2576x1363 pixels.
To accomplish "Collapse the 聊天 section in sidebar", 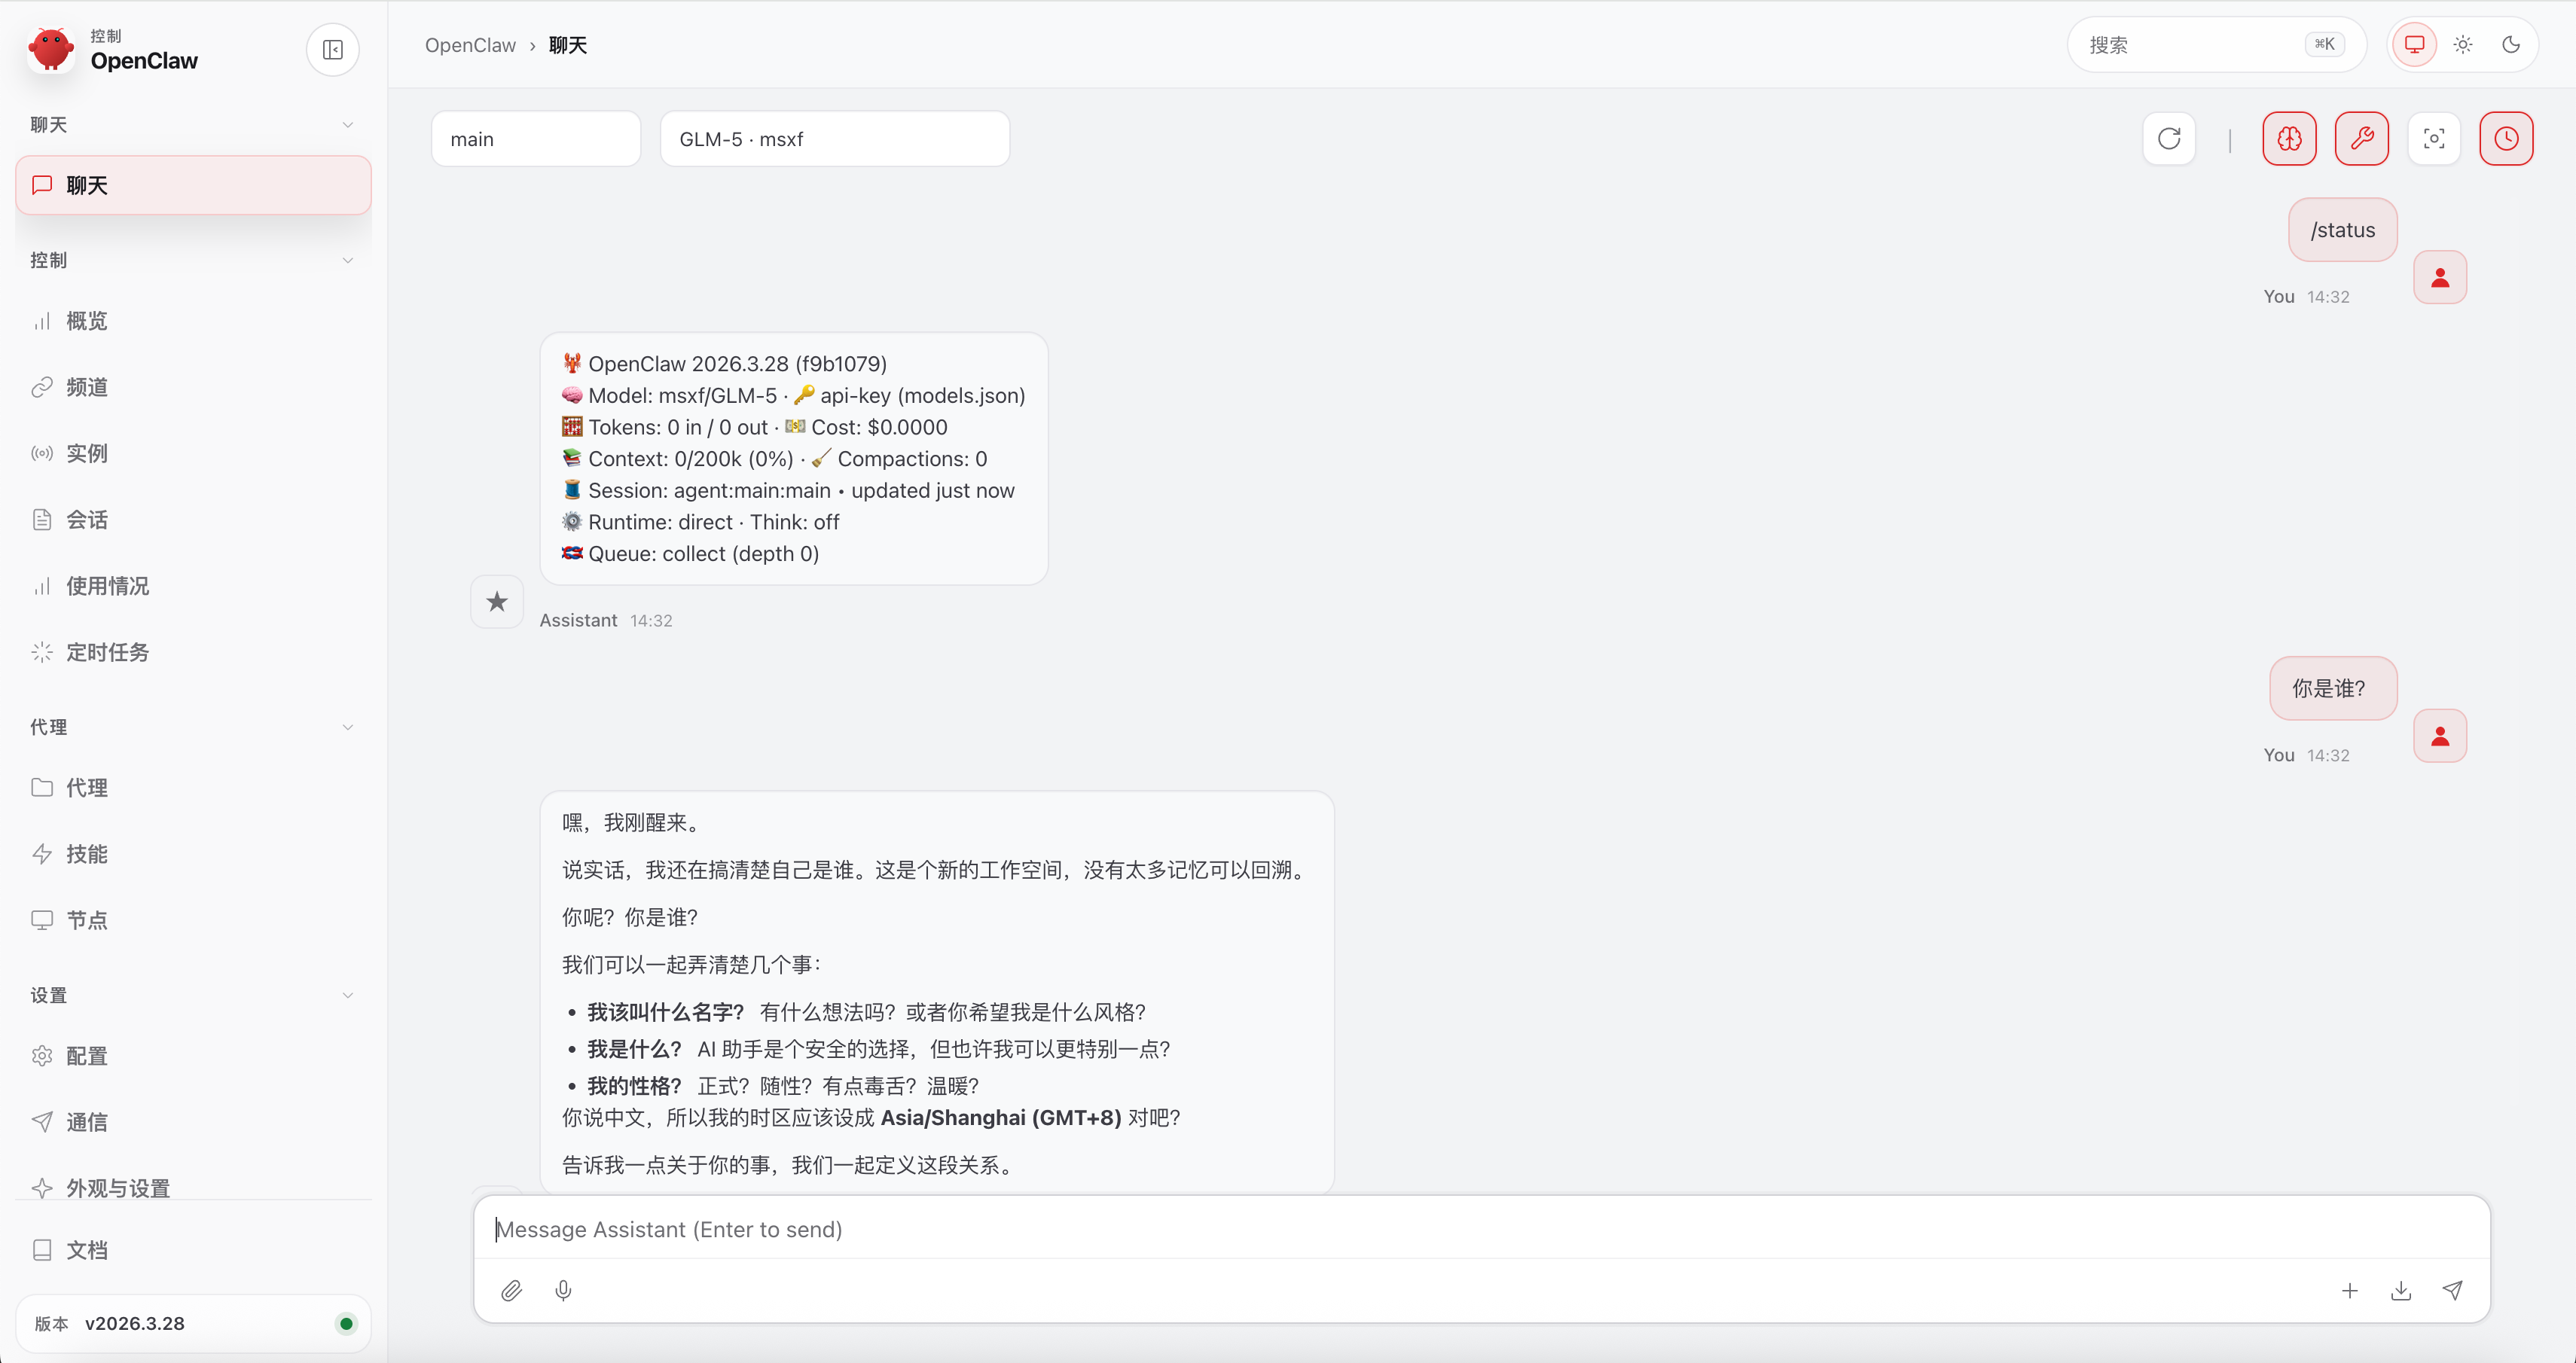I will tap(347, 124).
